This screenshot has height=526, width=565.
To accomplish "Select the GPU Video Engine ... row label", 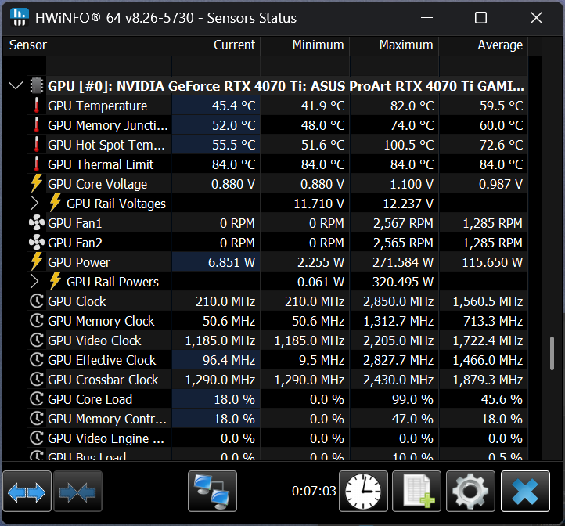I will pos(106,438).
